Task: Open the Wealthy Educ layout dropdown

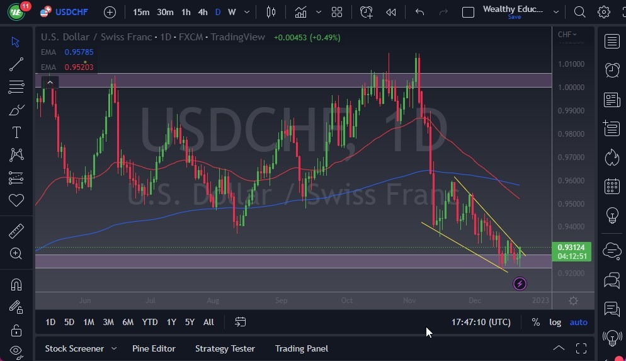Action: coord(555,13)
